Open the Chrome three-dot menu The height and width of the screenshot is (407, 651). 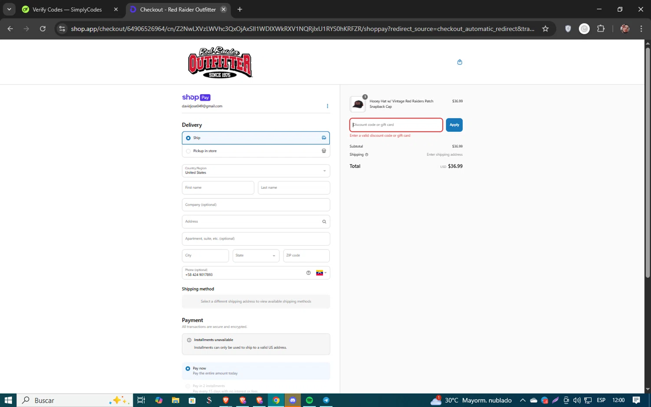click(641, 29)
